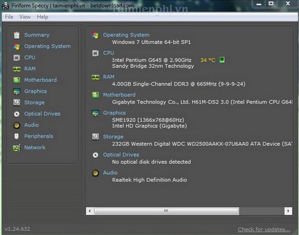Select Summary in the sidebar
The image size is (299, 235).
(37, 35)
